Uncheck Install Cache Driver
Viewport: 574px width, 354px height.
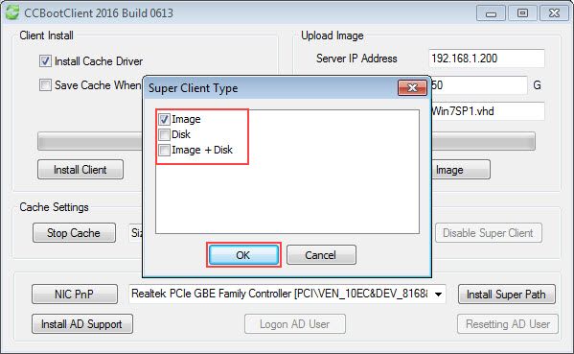coord(45,60)
